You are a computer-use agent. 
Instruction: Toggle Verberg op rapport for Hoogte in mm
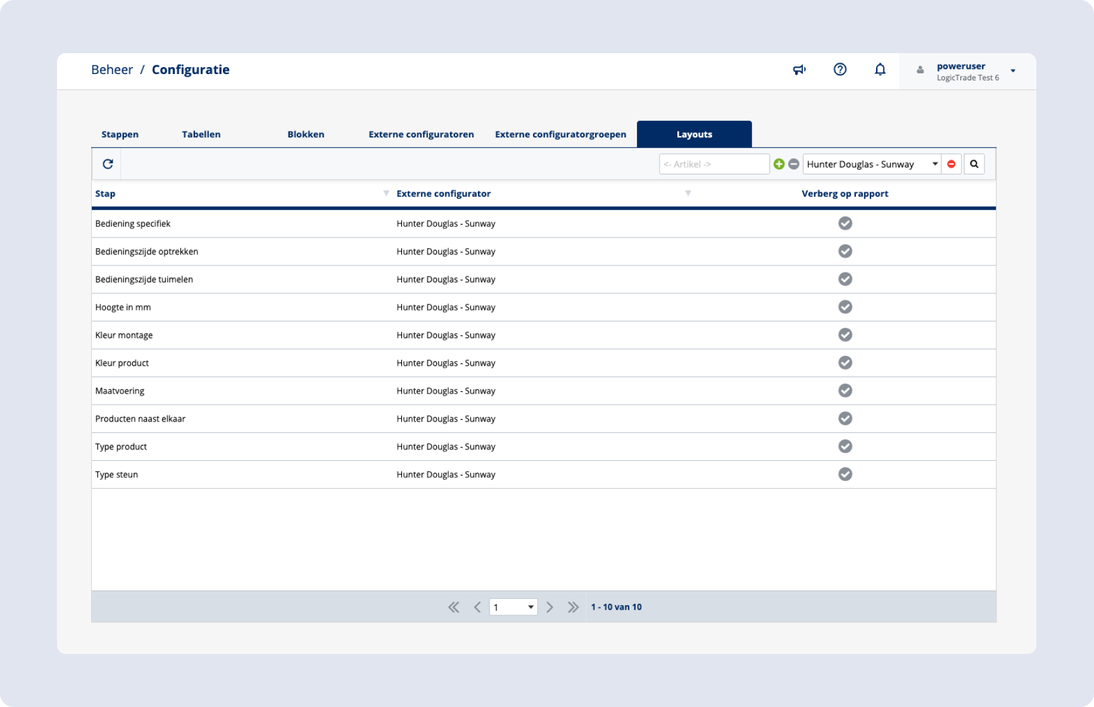tap(845, 307)
